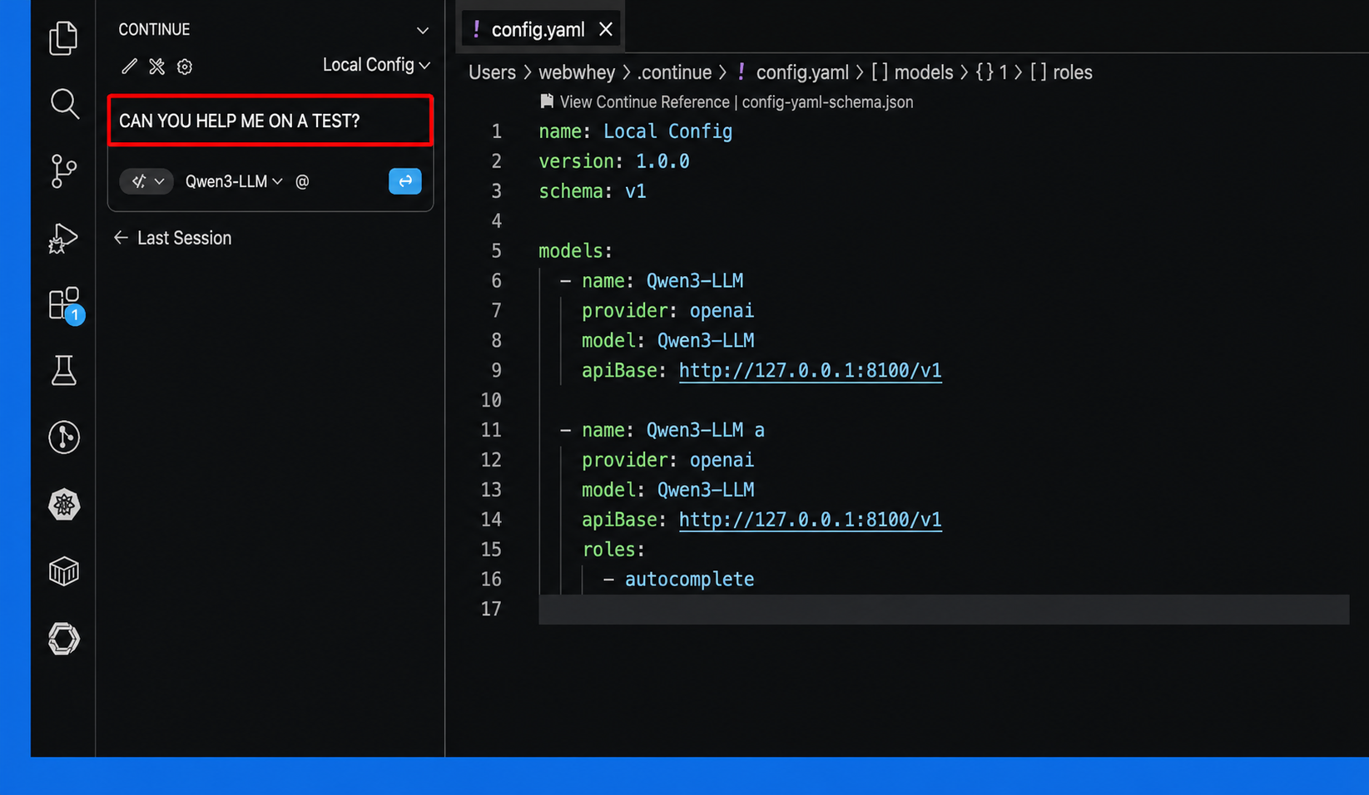Click the tools icon in Continue panel

click(x=156, y=66)
